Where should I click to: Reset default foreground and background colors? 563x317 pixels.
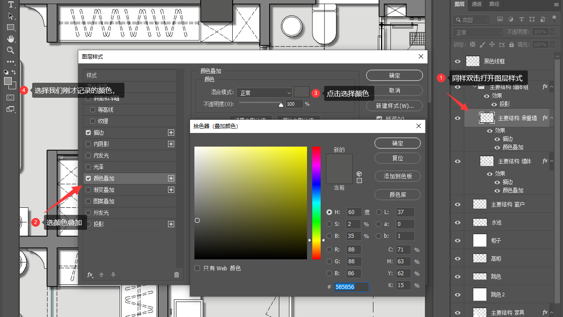click(x=6, y=72)
